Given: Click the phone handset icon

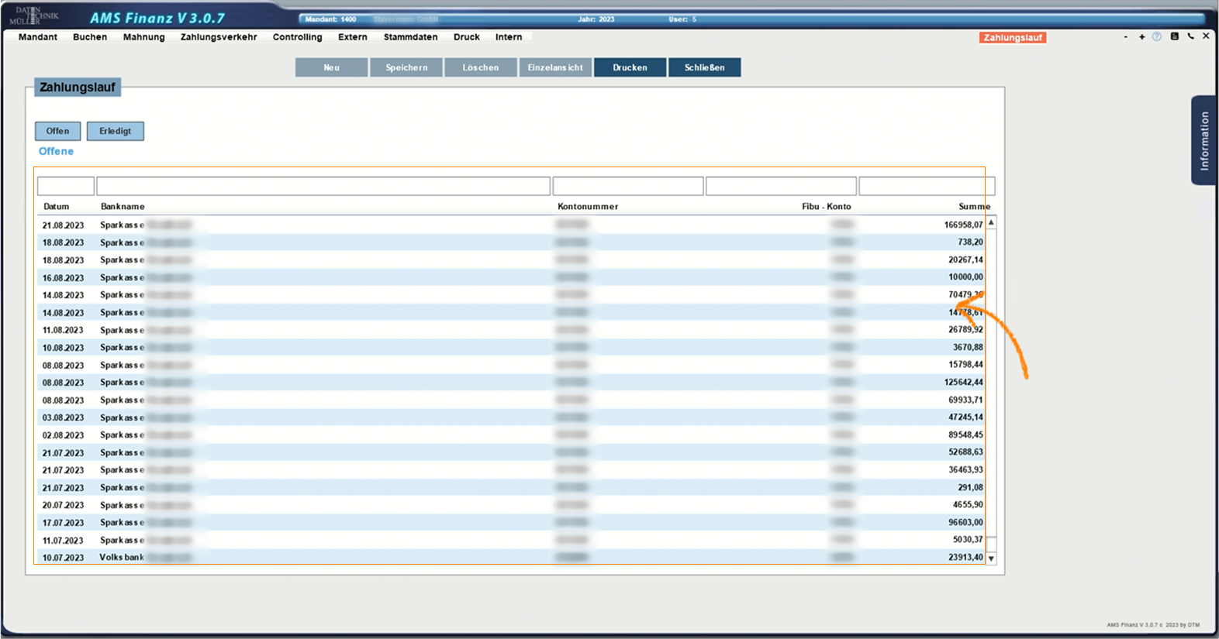Looking at the screenshot, I should (1190, 36).
